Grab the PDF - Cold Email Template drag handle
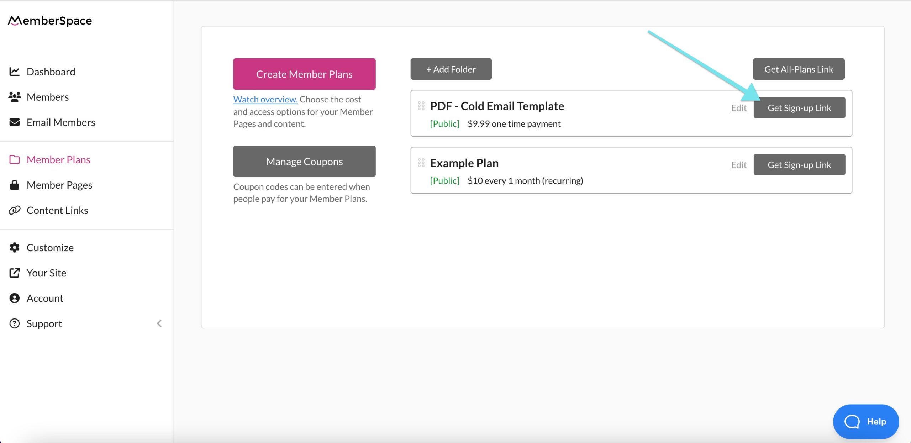 click(x=421, y=106)
